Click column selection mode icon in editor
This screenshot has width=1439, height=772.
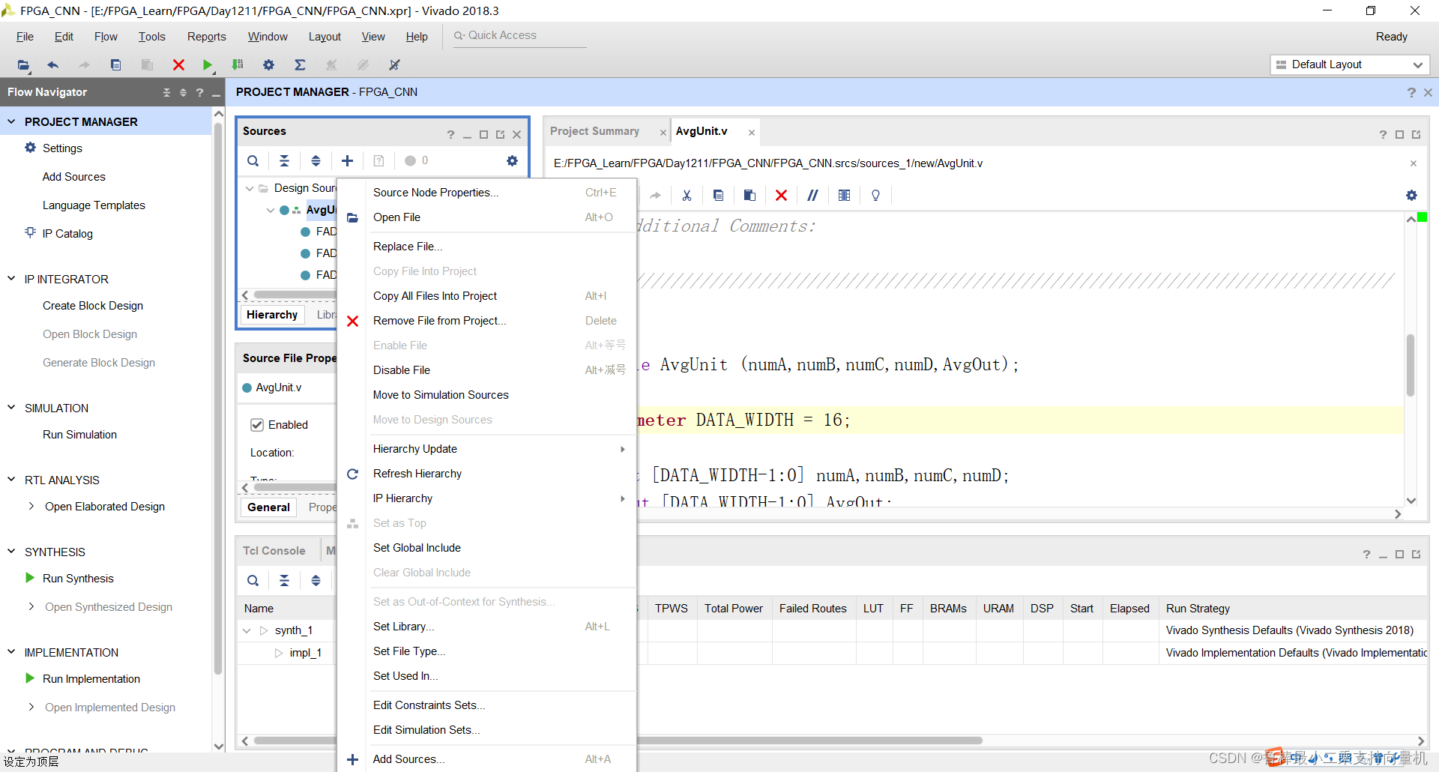click(x=844, y=196)
